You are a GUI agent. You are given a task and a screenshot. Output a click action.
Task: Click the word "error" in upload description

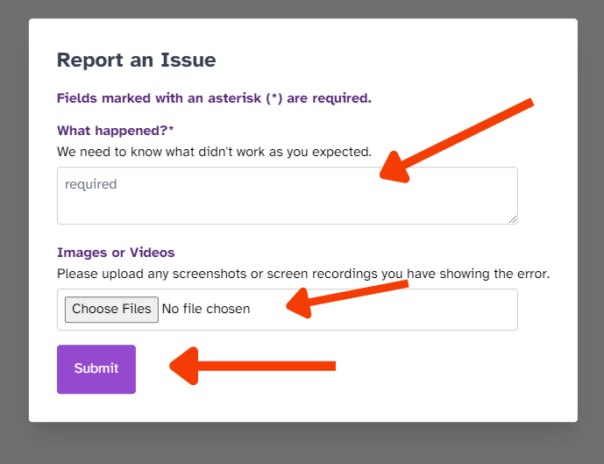click(533, 274)
